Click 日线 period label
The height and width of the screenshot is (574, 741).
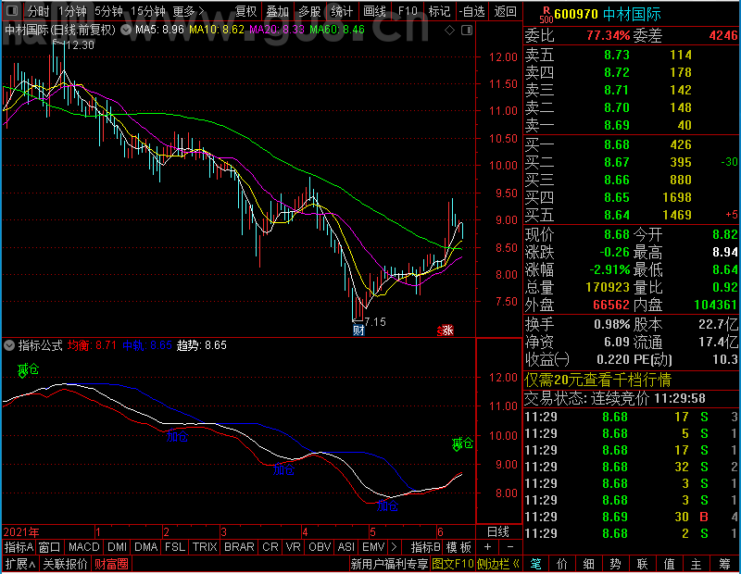[x=498, y=532]
